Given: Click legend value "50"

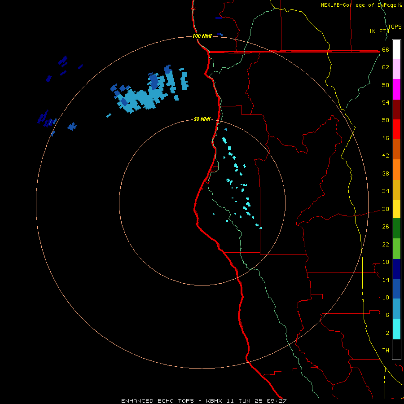Looking at the screenshot, I should click(386, 120).
